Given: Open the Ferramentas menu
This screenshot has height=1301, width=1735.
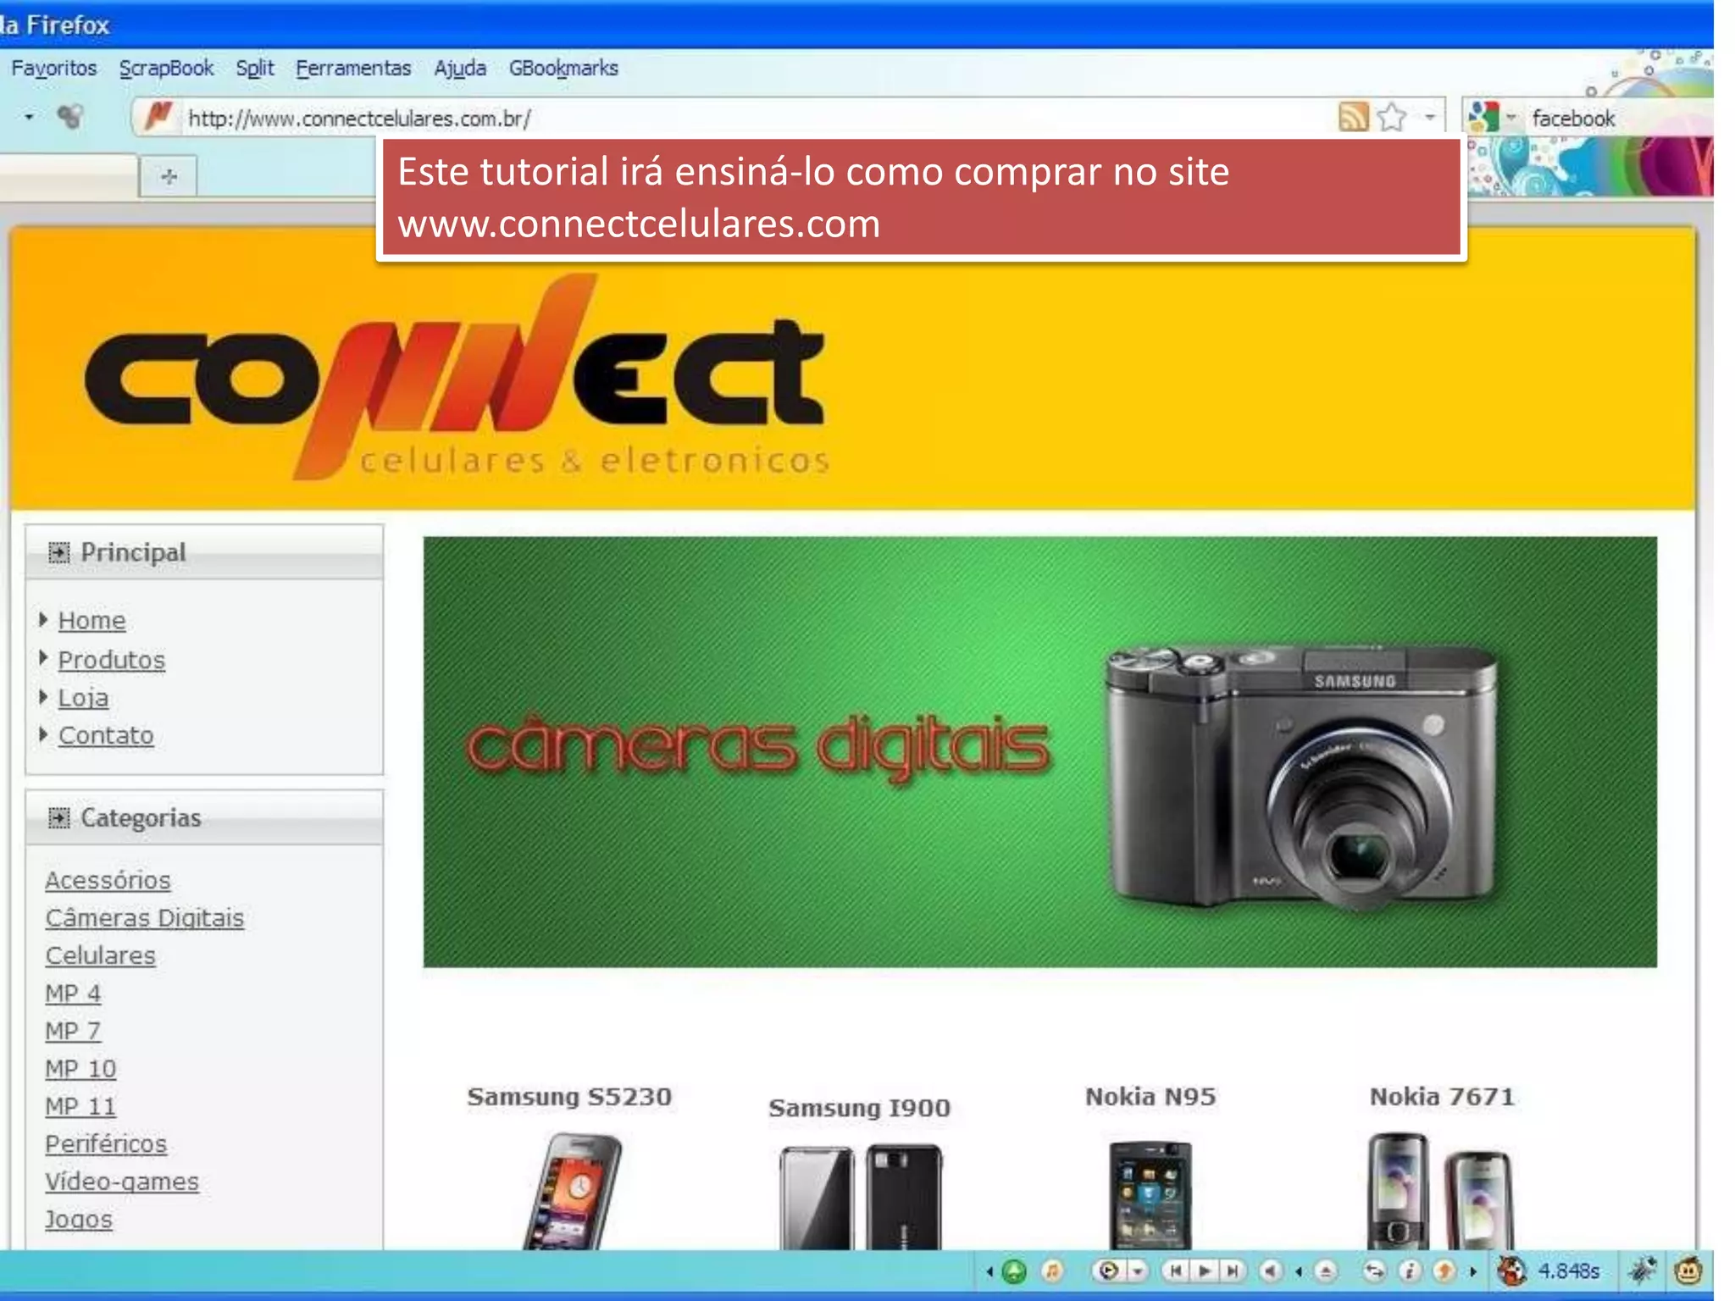Looking at the screenshot, I should pos(353,68).
